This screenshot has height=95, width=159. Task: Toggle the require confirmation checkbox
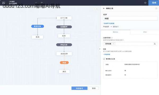[x=104, y=59]
